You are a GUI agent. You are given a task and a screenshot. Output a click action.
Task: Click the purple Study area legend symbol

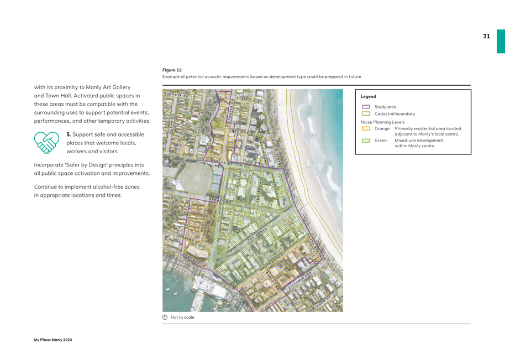point(366,107)
